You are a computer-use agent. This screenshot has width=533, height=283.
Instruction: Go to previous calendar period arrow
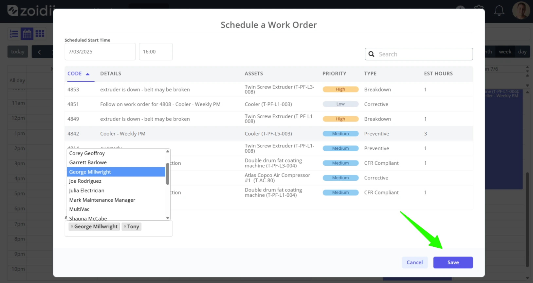tap(39, 52)
